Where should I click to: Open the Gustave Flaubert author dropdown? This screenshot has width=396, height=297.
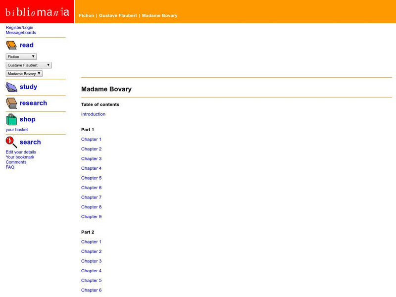point(27,65)
